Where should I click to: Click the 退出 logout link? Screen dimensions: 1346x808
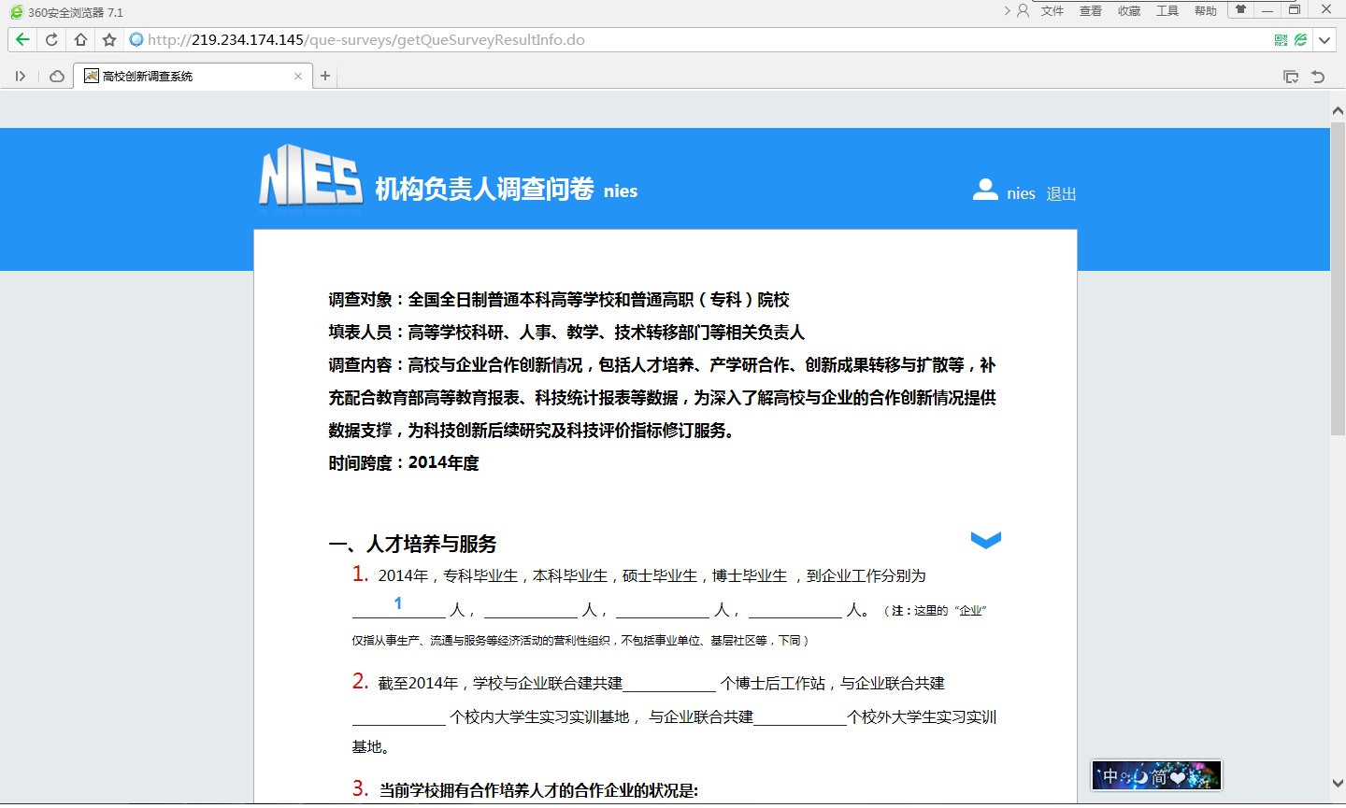(1061, 193)
